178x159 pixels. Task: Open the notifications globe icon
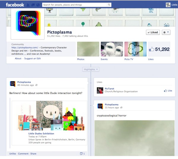pos(38,5)
